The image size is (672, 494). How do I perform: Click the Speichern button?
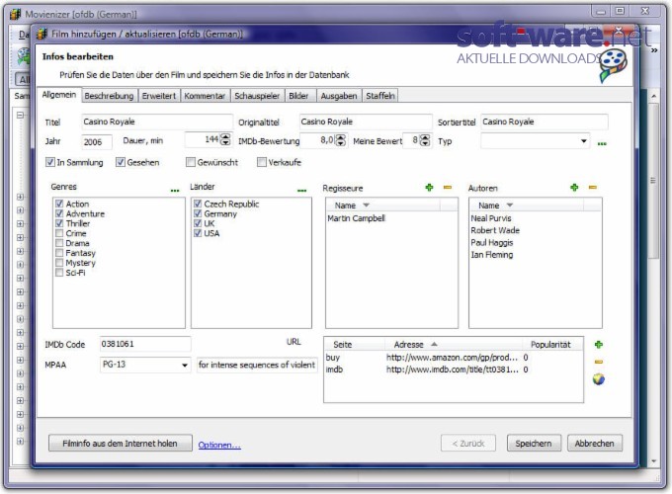tap(534, 443)
